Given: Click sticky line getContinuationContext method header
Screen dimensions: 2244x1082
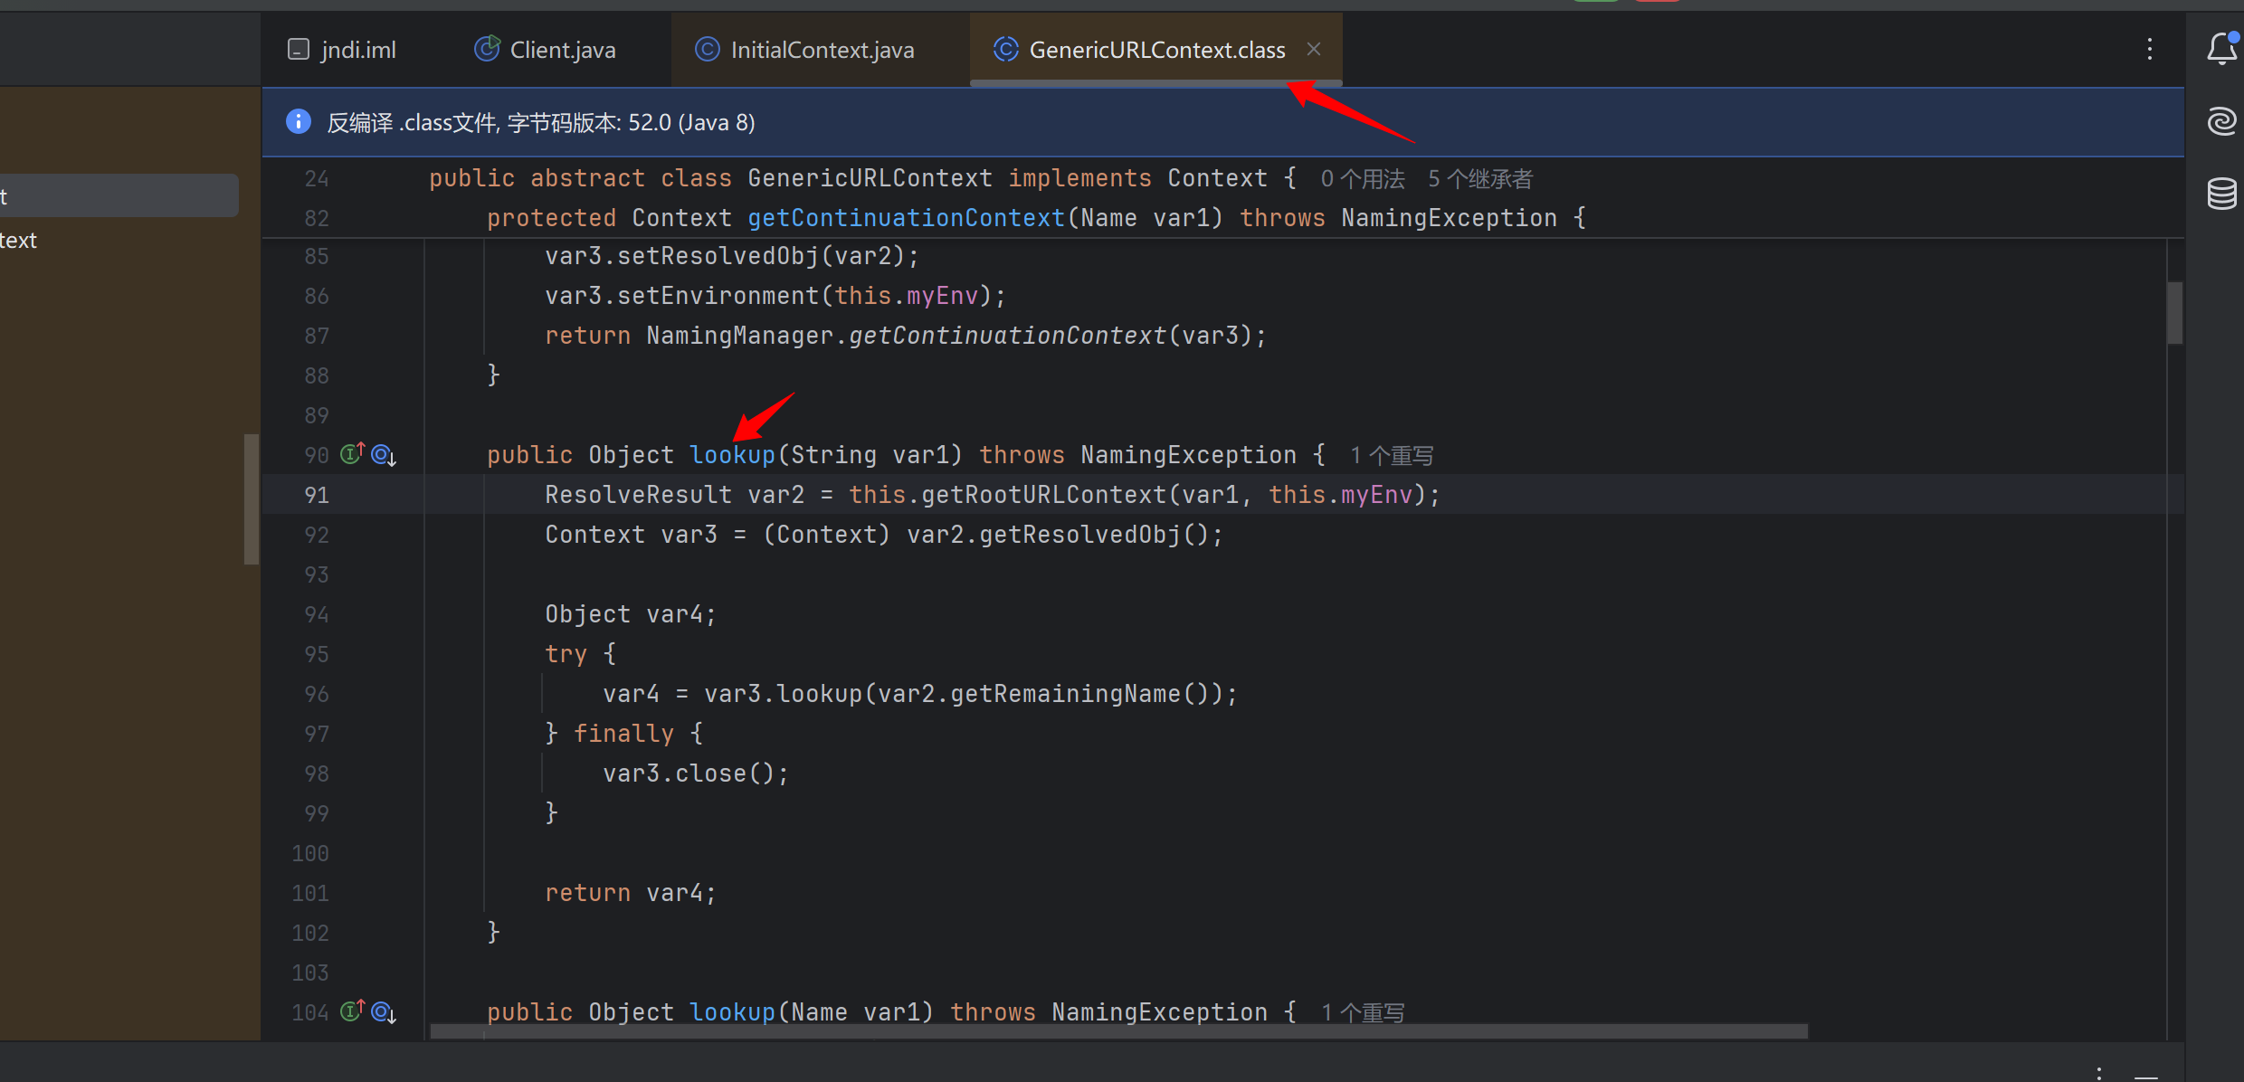Looking at the screenshot, I should click(x=905, y=218).
